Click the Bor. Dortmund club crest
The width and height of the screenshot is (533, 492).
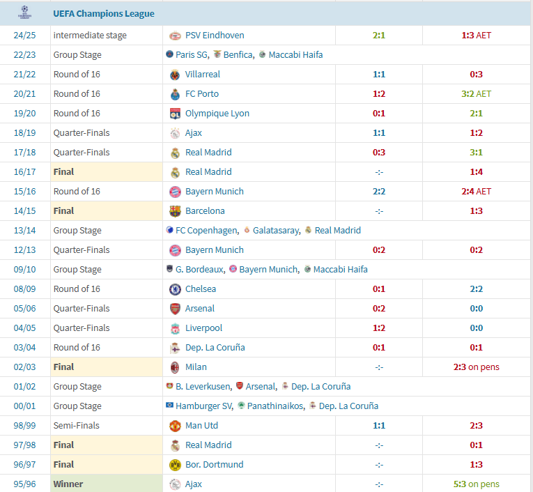point(175,465)
